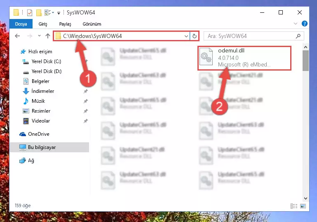Image resolution: width=317 pixels, height=222 pixels.
Task: Go up one folder level
Action: click(48, 36)
